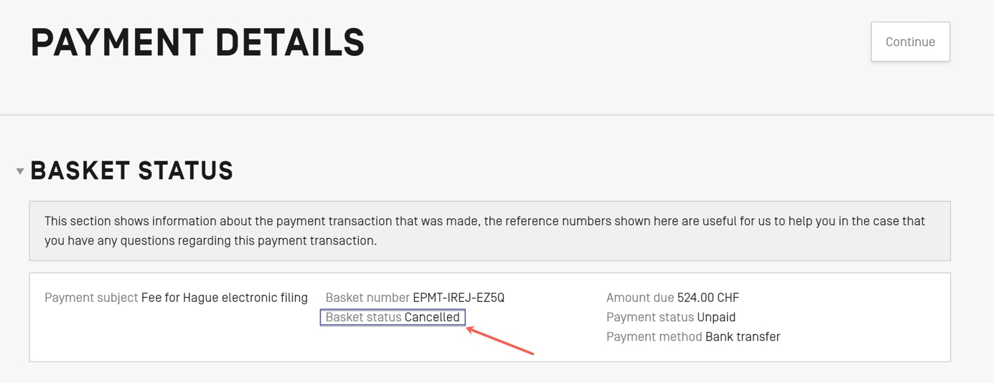Collapse the Basket Status section triangle
Viewport: 994px width, 383px height.
[x=20, y=171]
